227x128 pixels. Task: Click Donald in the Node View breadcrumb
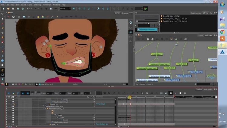pyautogui.click(x=143, y=84)
